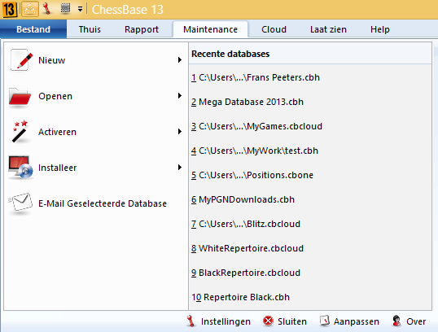
Task: Expand the Activeren submenu arrow
Action: 180,132
